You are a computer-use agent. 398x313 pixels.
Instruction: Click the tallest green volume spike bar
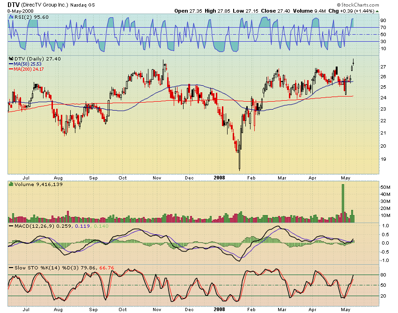tap(343, 203)
